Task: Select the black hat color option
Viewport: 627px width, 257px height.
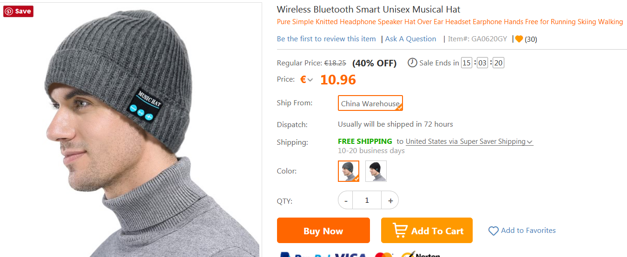Action: pos(376,171)
